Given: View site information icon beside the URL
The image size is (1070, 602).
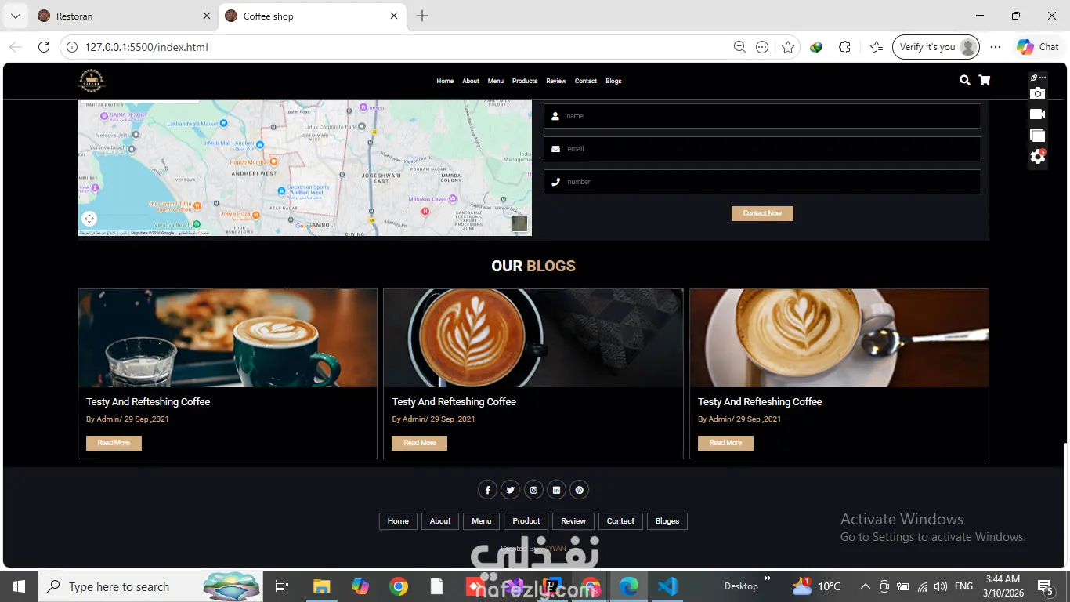Looking at the screenshot, I should [x=72, y=47].
